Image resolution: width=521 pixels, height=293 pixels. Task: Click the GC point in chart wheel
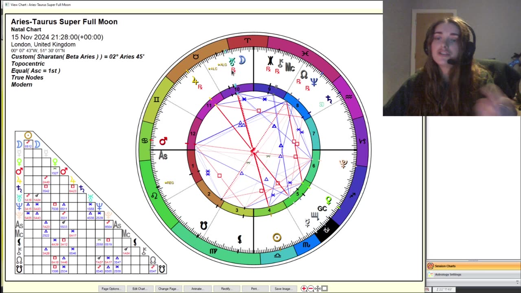[x=322, y=209]
